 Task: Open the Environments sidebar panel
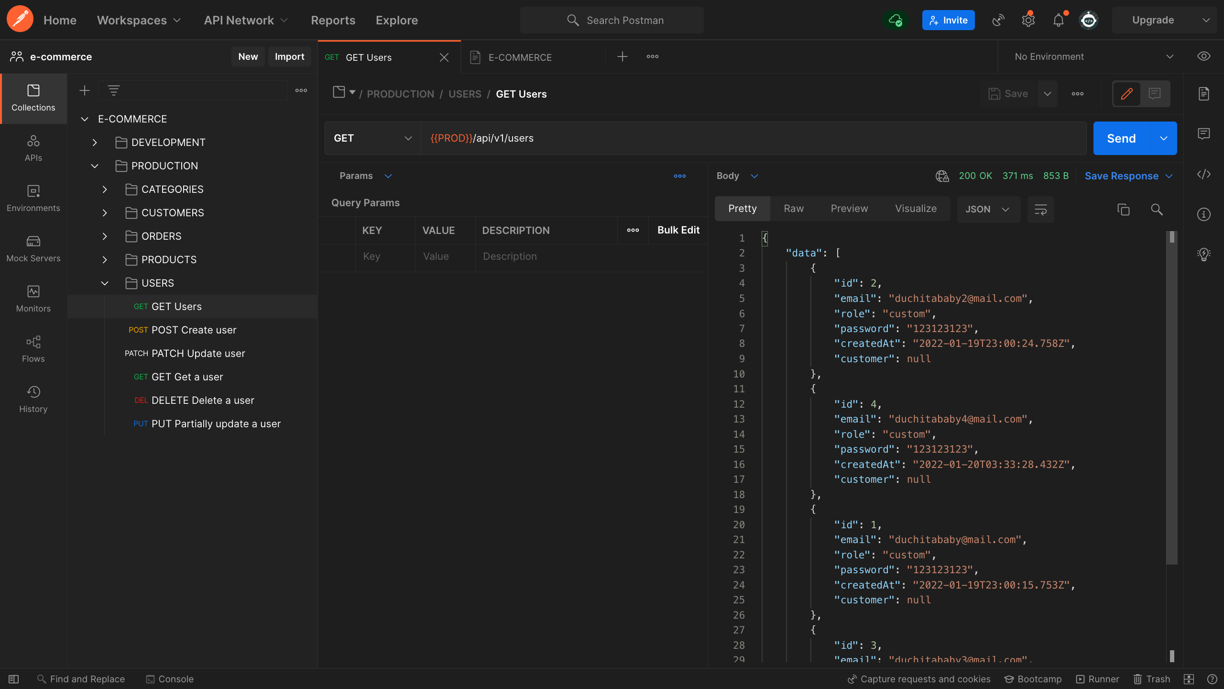click(x=33, y=199)
